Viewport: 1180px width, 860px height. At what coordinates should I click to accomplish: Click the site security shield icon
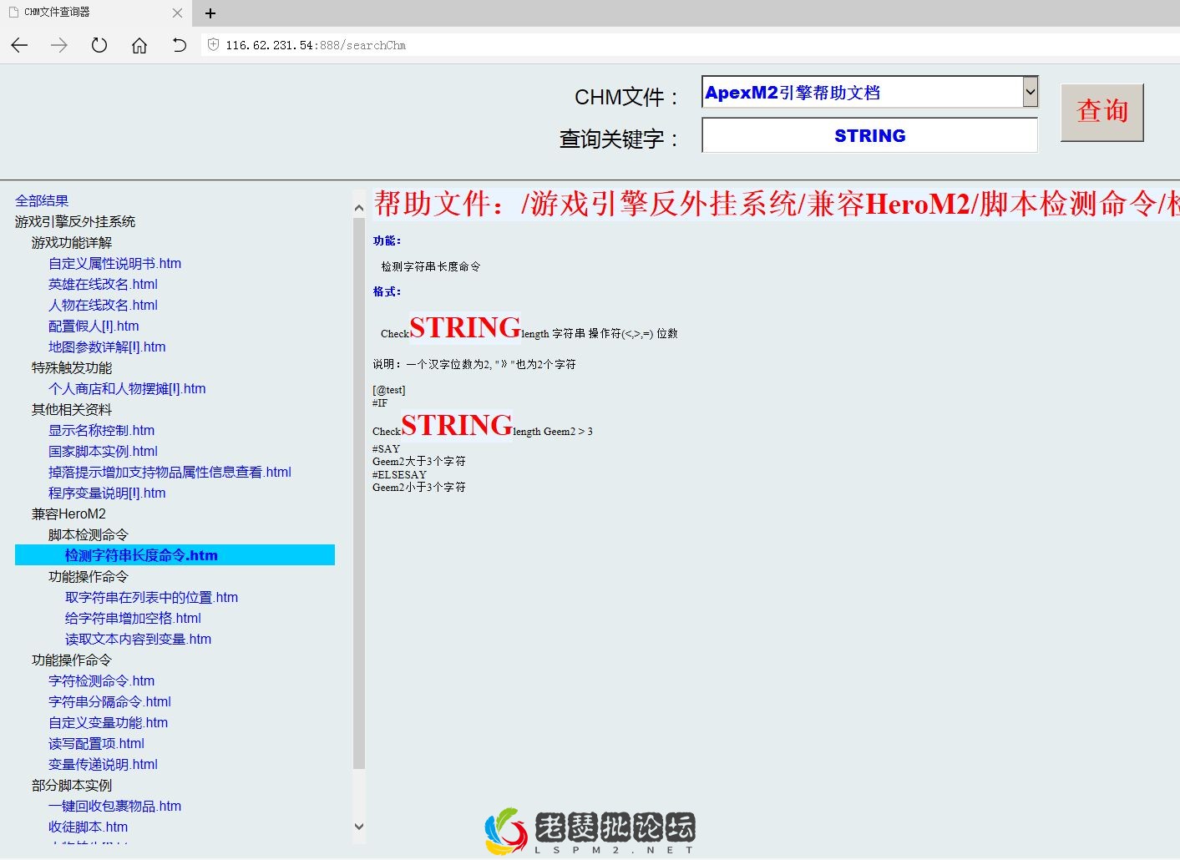tap(213, 45)
